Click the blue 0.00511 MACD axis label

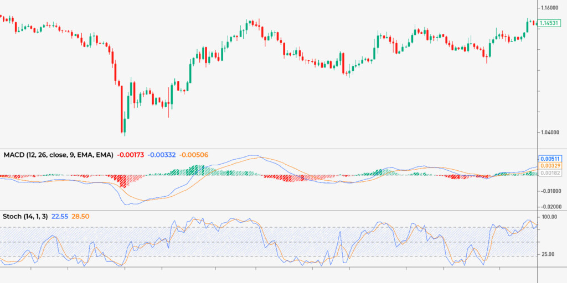tap(551, 158)
